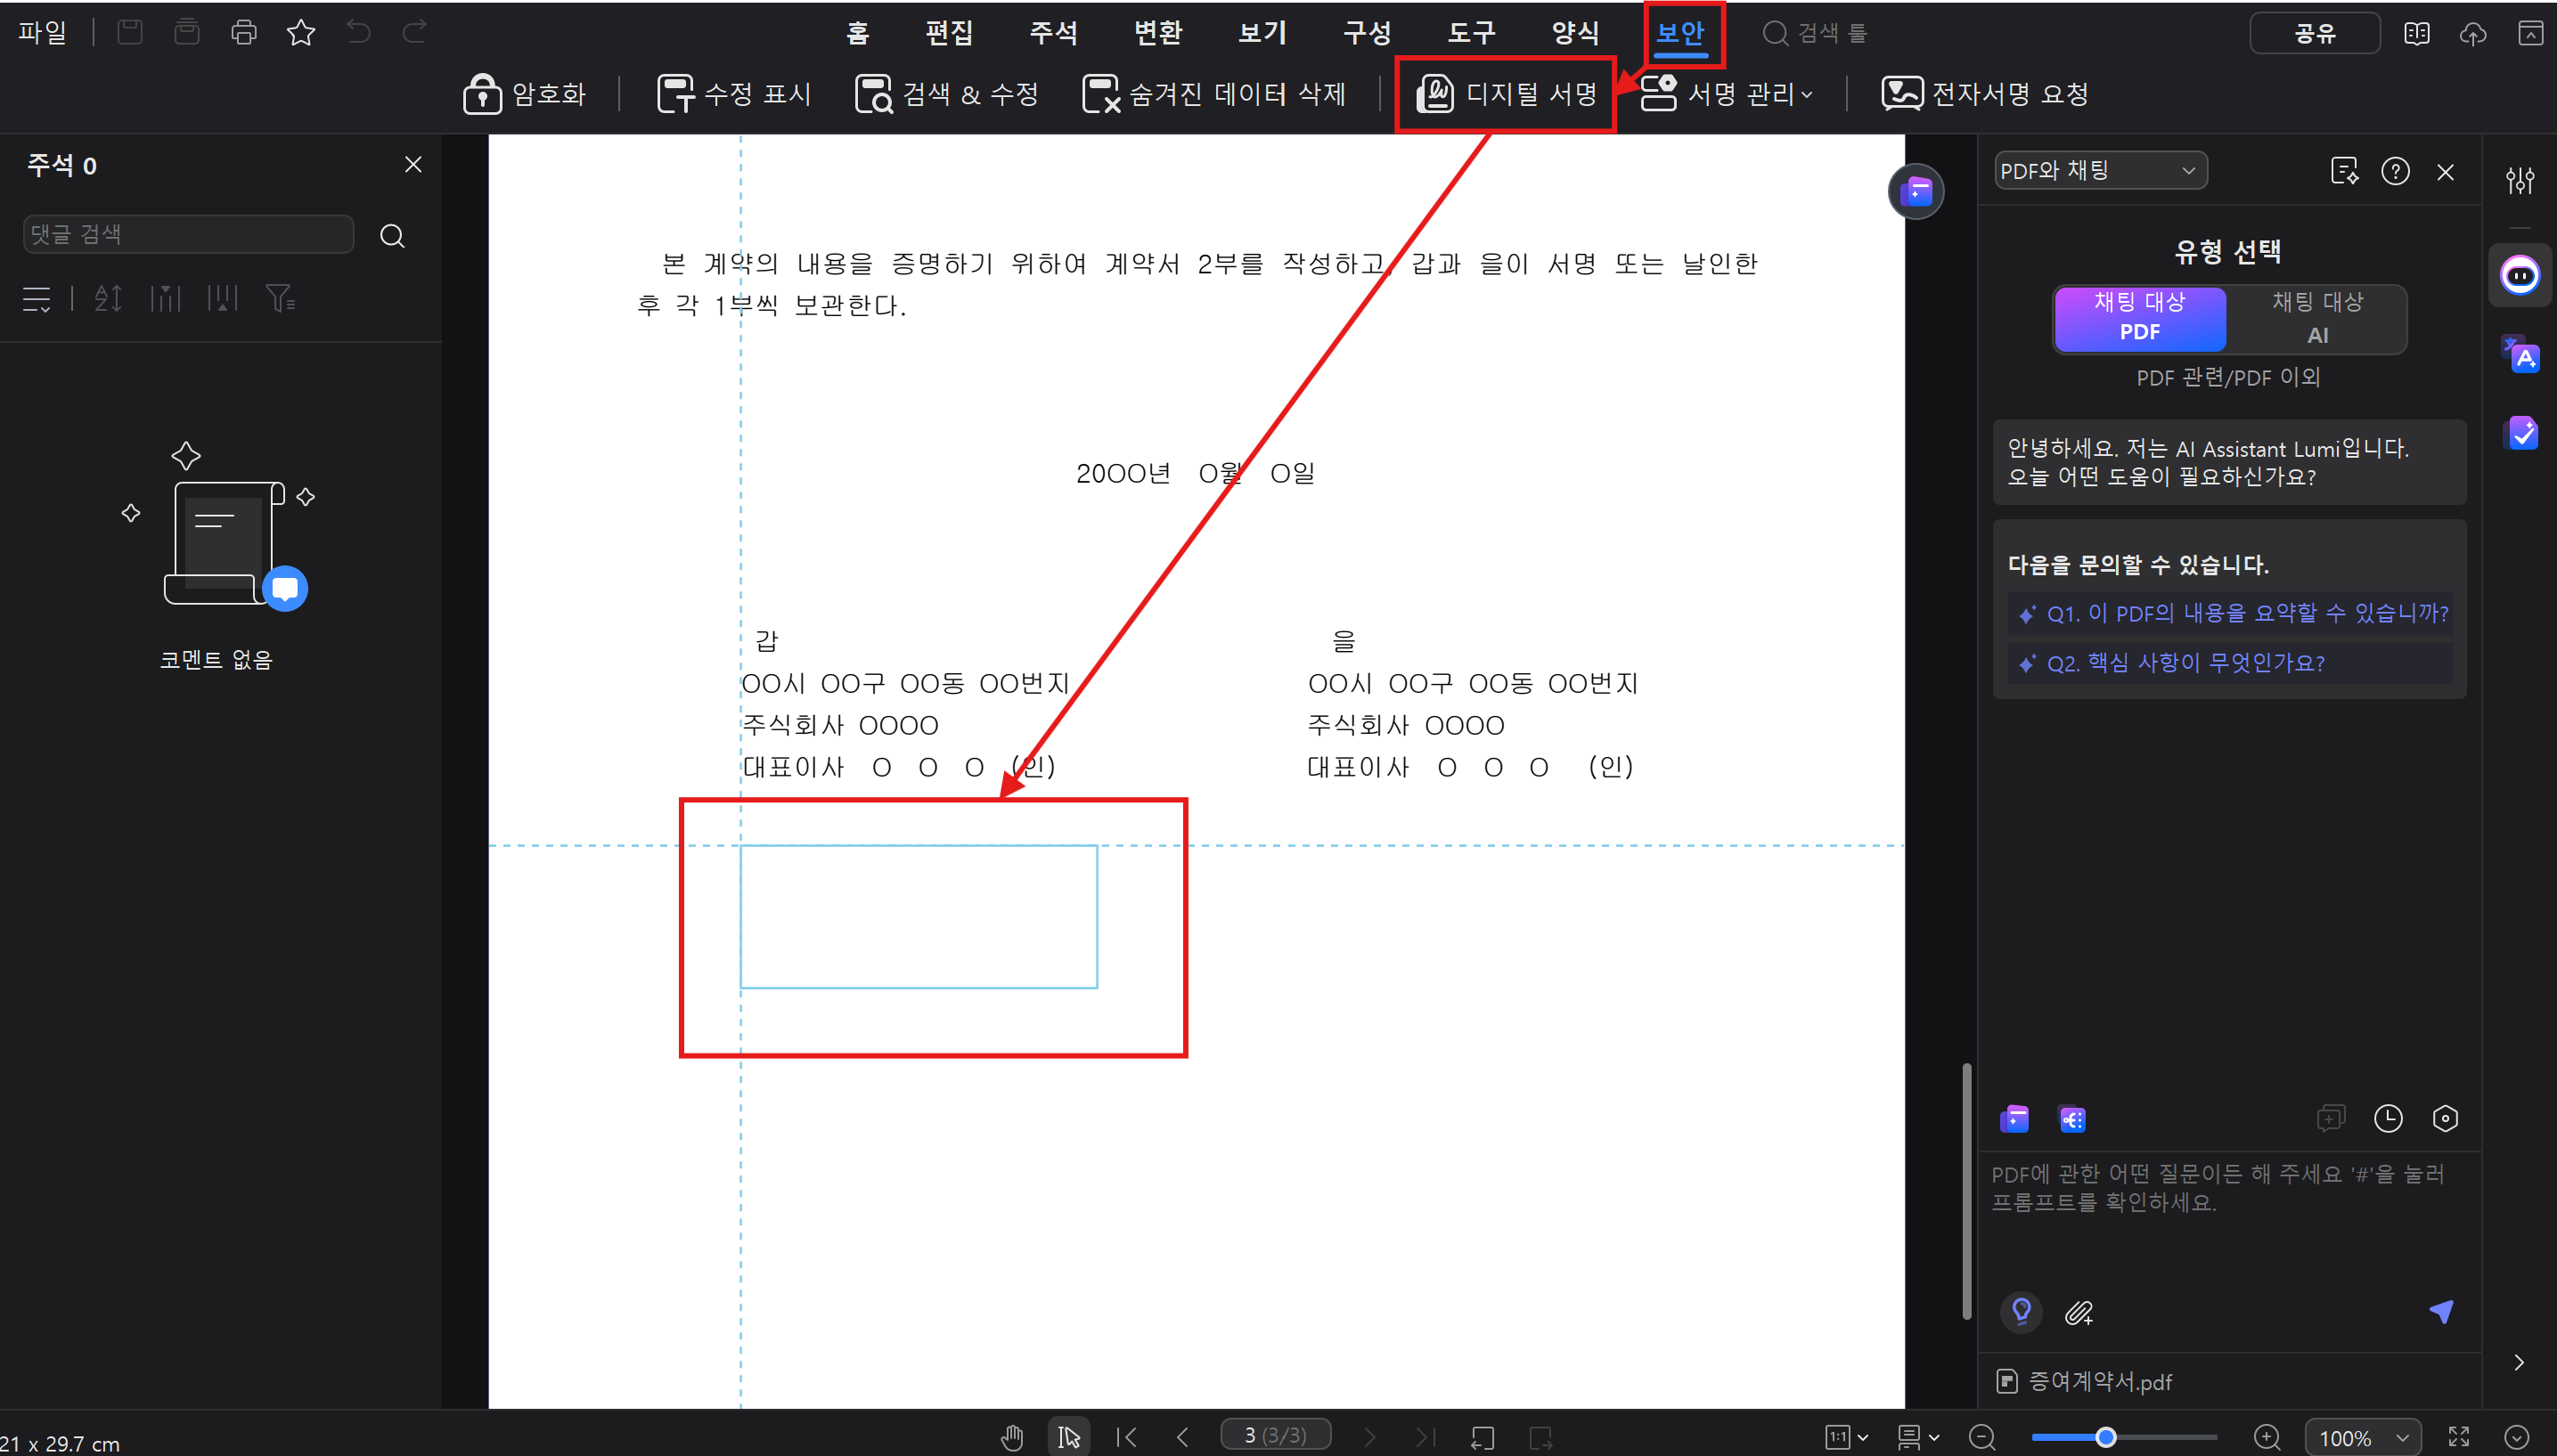Image resolution: width=2557 pixels, height=1456 pixels.
Task: Select the hand pan tool
Action: pos(1012,1437)
